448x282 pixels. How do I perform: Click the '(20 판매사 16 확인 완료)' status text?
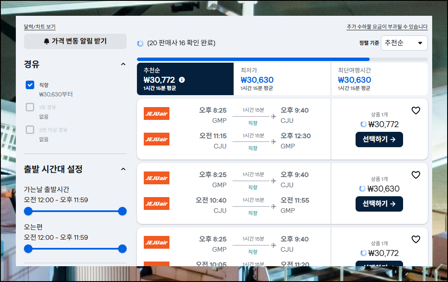(181, 43)
